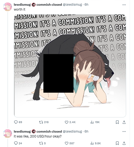The width and height of the screenshot is (134, 147).
Task: Open the profile avatar of second tweet
Action: point(8,133)
